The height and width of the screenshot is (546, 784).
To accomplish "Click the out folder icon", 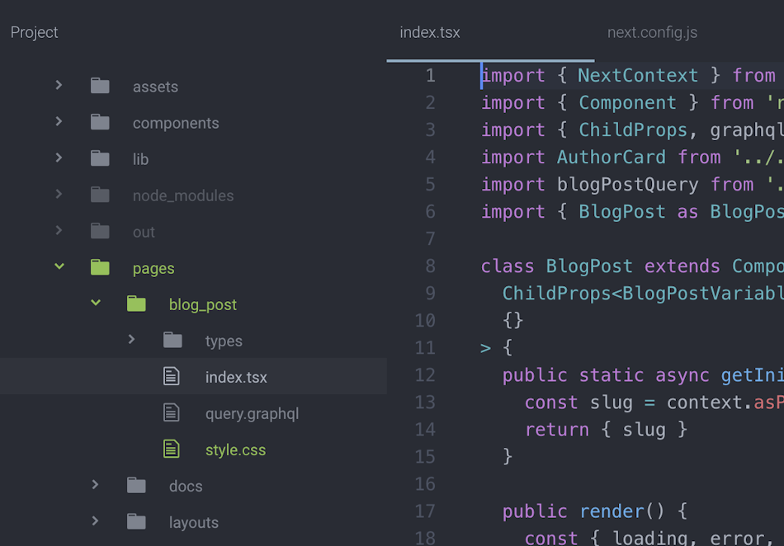I will [x=100, y=231].
